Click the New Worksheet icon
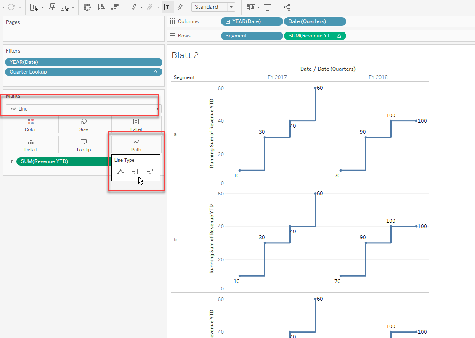Screen dimensions: 475x338 [x=34, y=7]
